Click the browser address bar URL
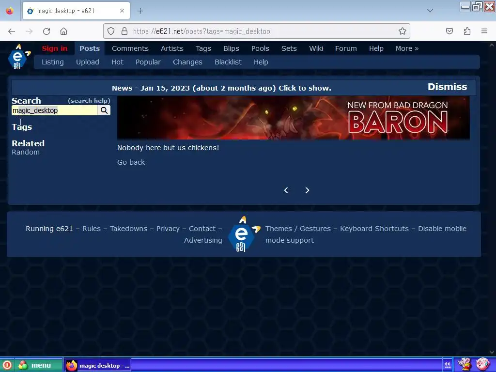 tap(201, 31)
